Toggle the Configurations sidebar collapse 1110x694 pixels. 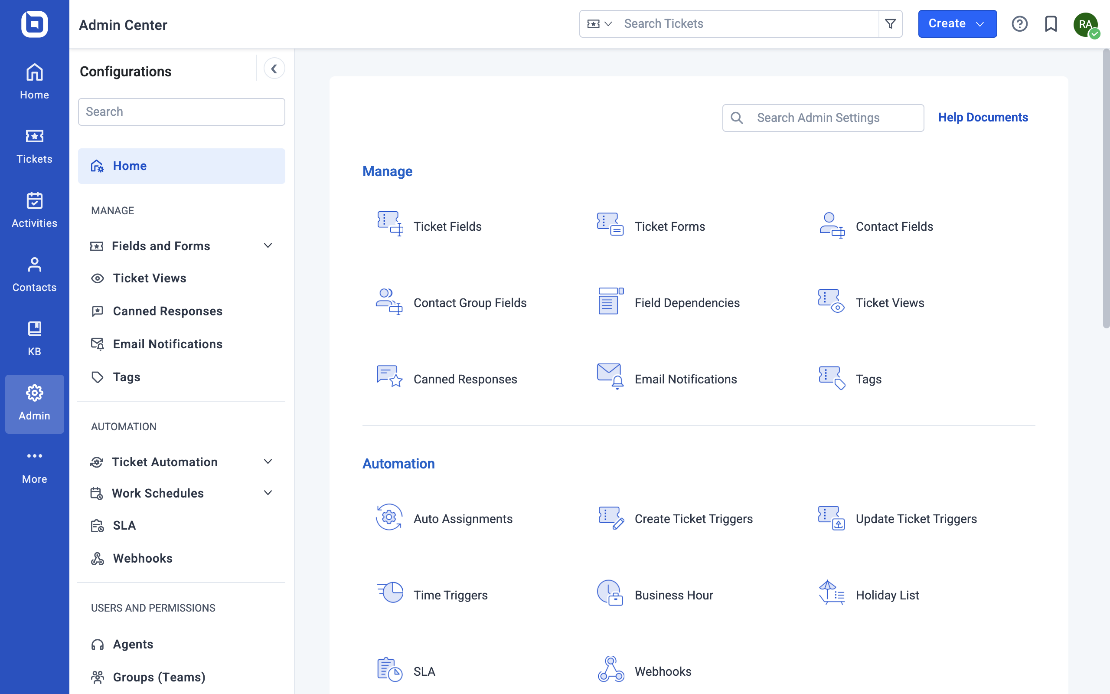(x=274, y=69)
